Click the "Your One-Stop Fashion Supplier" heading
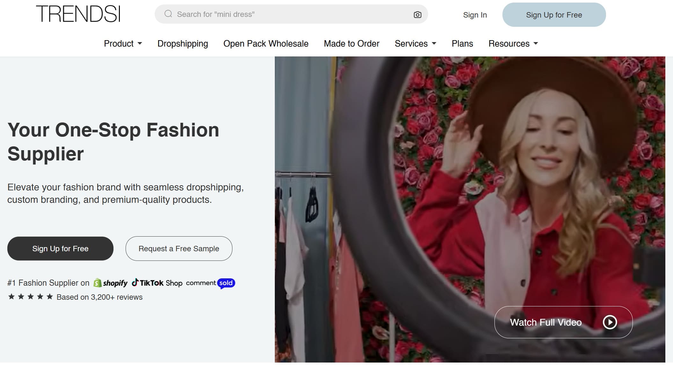The width and height of the screenshot is (673, 367). point(113,142)
